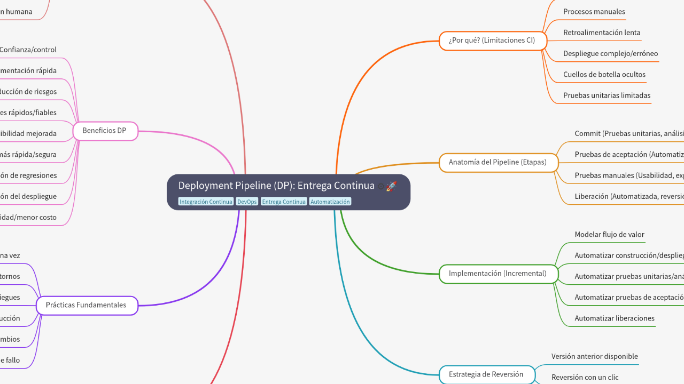Select the Estrategia de Reversión node
The width and height of the screenshot is (684, 384).
point(486,374)
